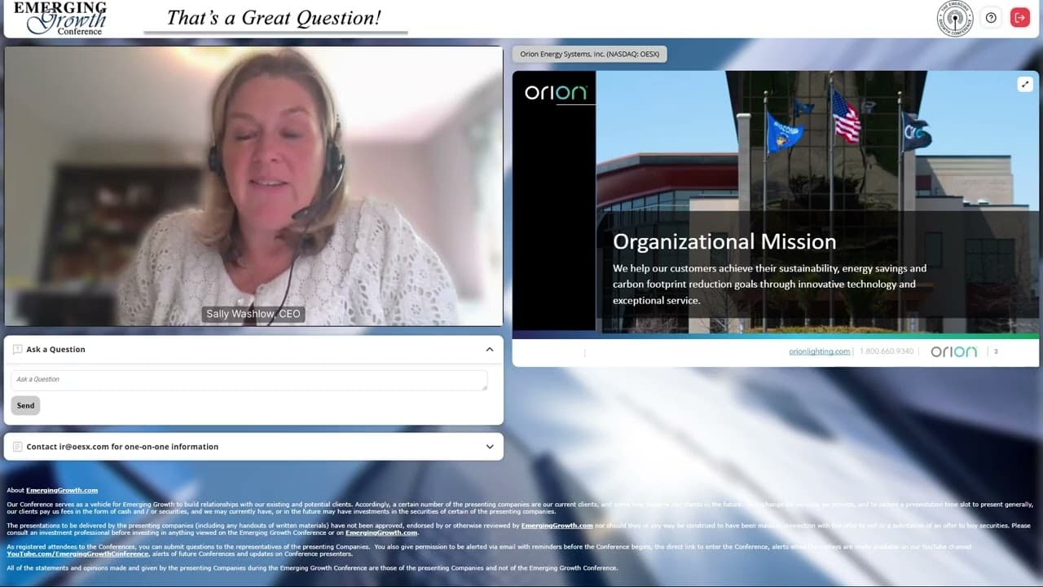Open the YouTube.com/EmergingGrowthConference link
The width and height of the screenshot is (1043, 587).
click(x=78, y=554)
